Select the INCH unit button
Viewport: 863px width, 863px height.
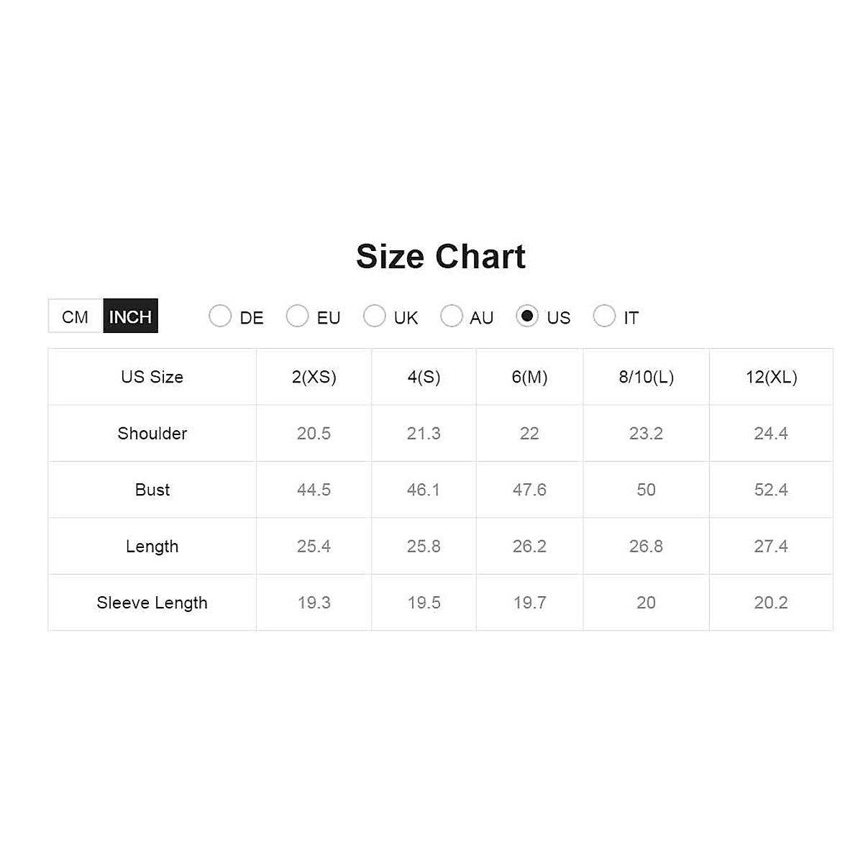tap(130, 316)
